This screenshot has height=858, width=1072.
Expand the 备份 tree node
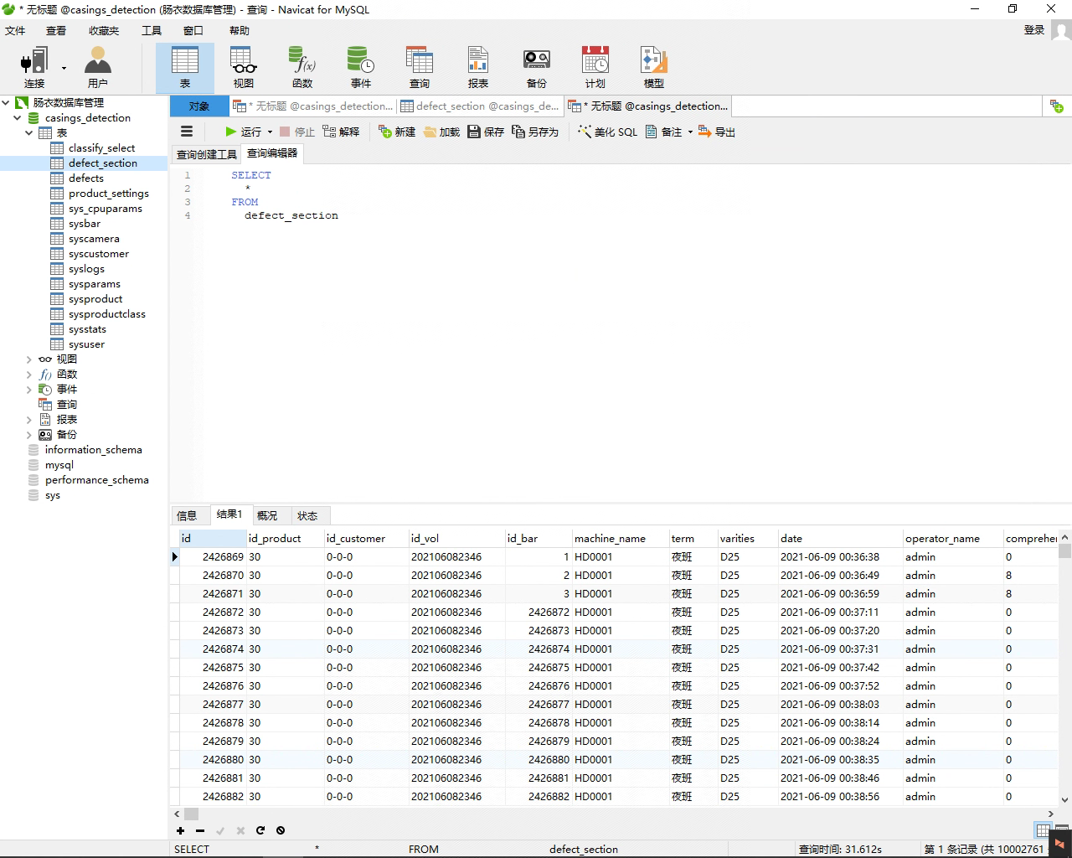click(x=29, y=435)
